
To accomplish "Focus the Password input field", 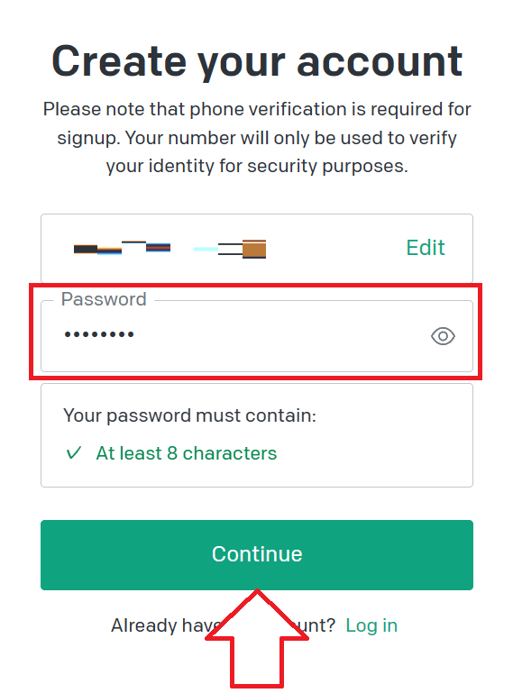I will pos(257,336).
